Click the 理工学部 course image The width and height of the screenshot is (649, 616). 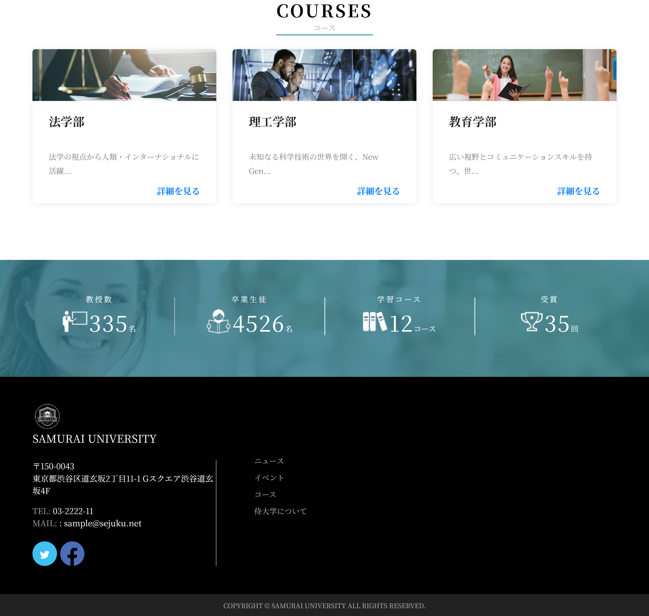pyautogui.click(x=324, y=75)
